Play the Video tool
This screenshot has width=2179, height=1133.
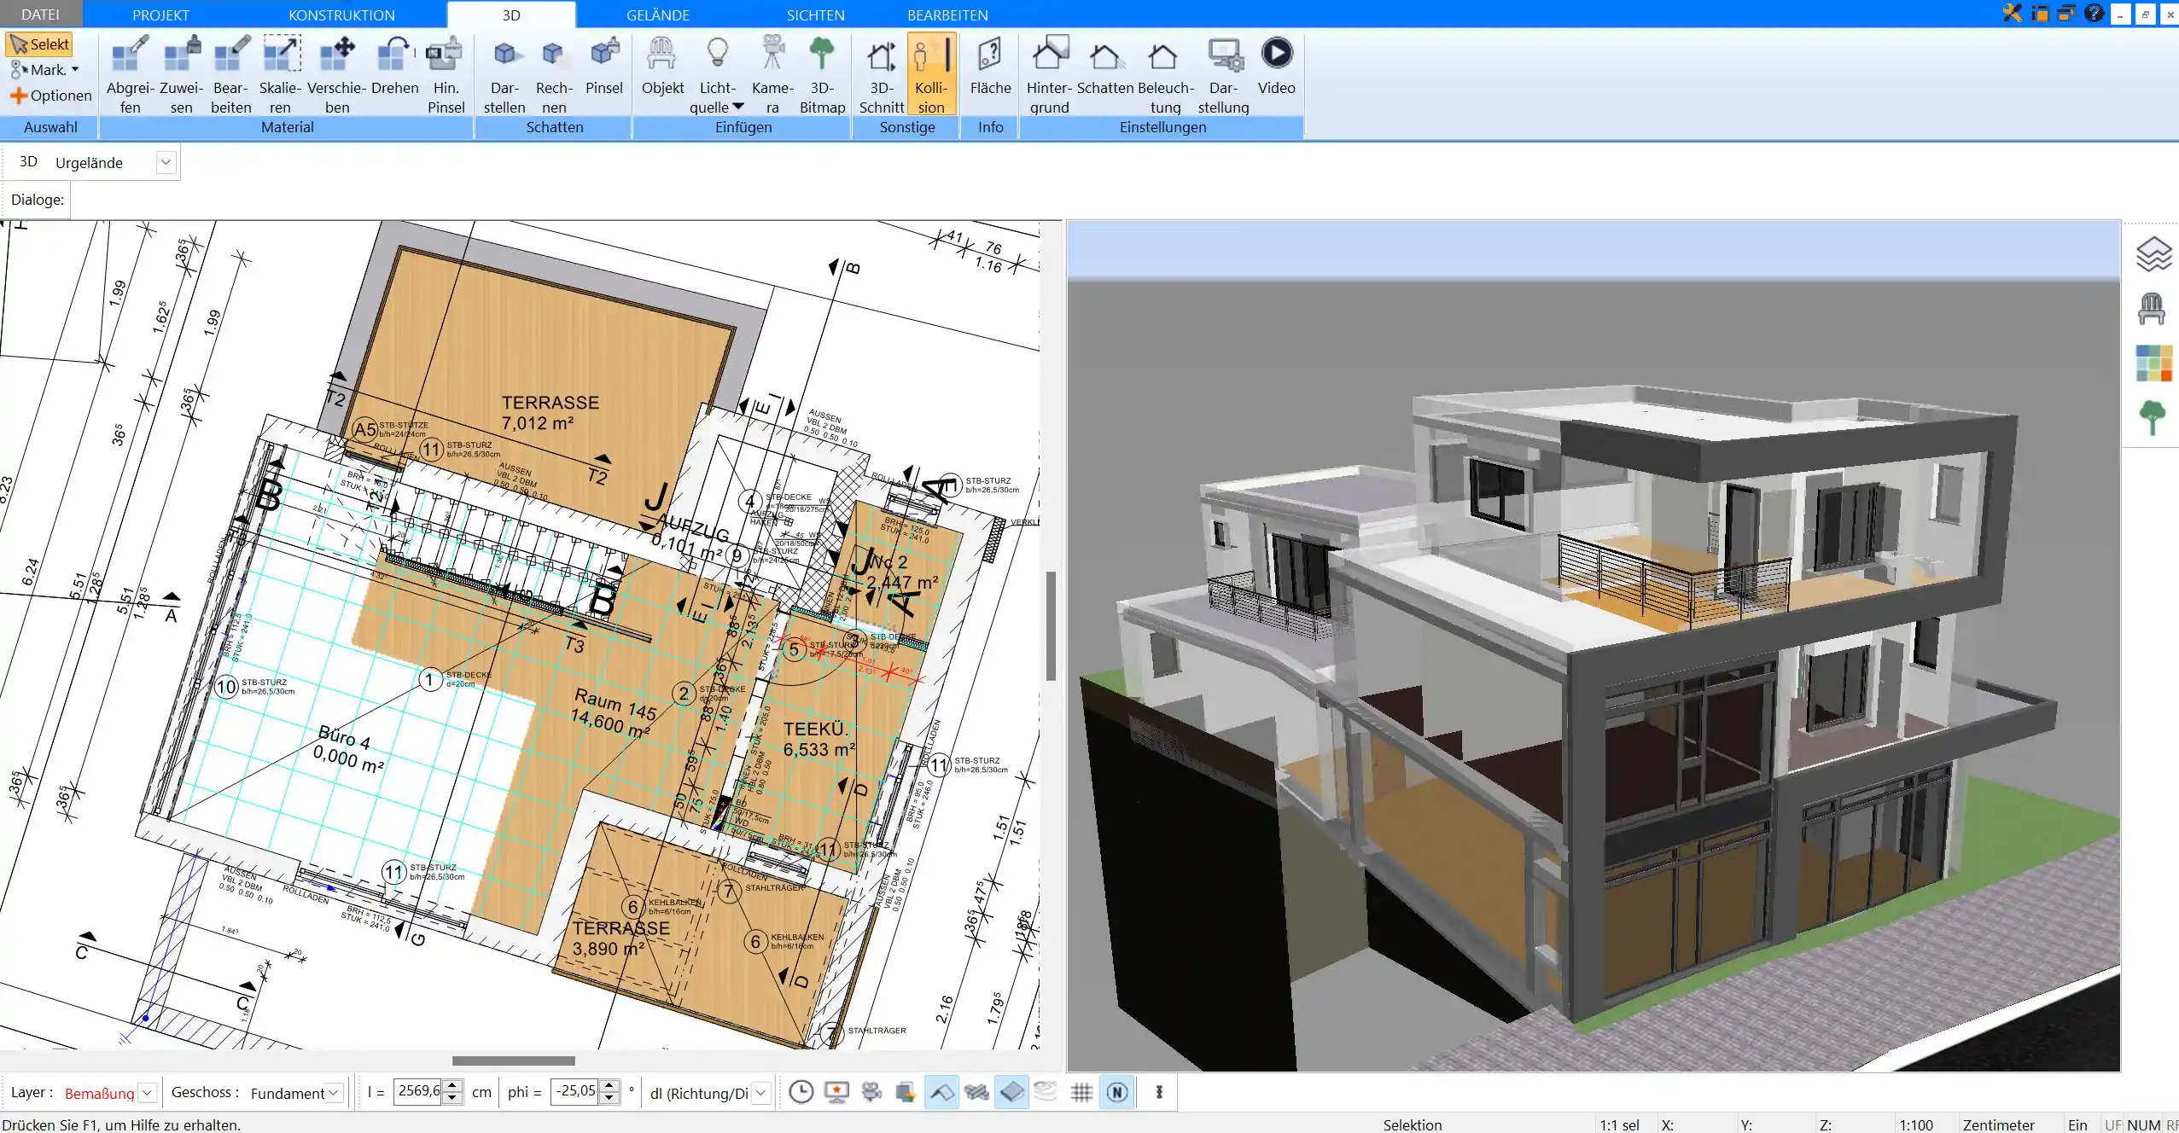point(1276,66)
